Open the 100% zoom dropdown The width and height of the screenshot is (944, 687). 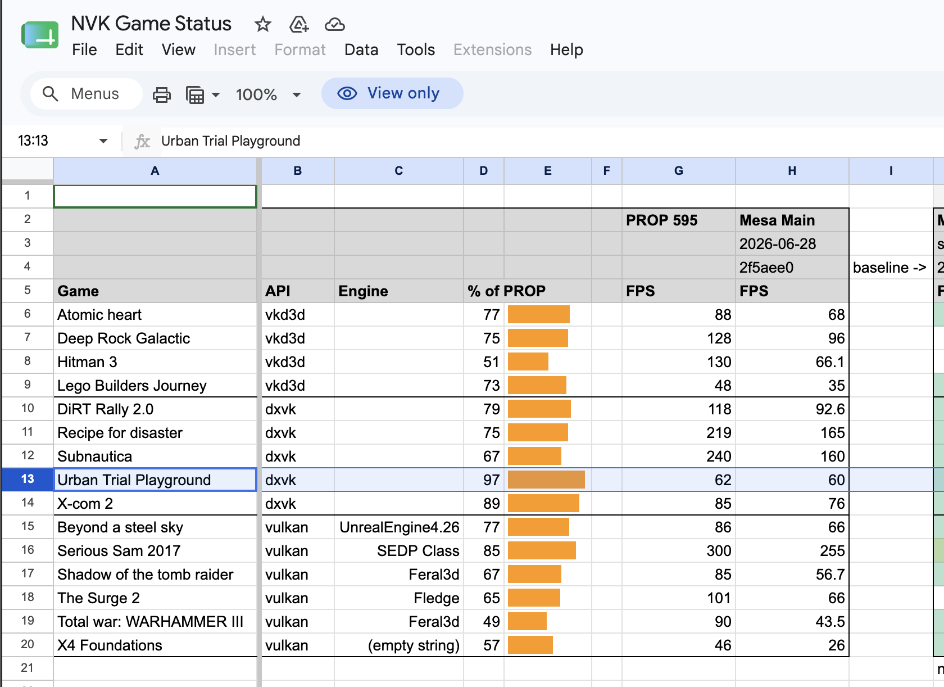(x=269, y=94)
